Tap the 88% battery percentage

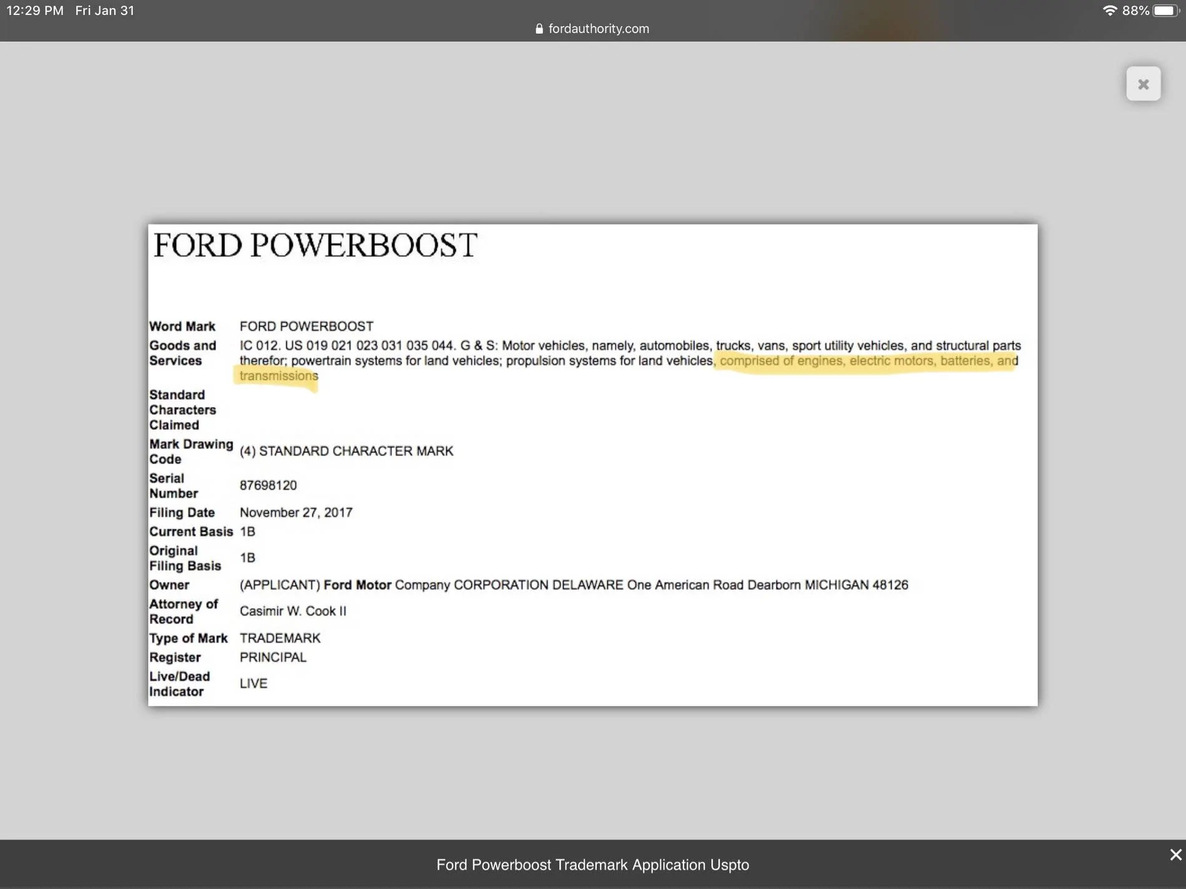(x=1135, y=11)
